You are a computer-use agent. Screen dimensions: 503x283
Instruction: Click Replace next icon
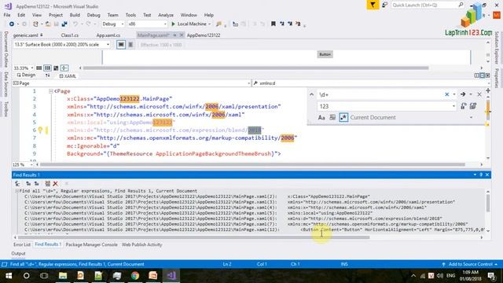(x=464, y=106)
